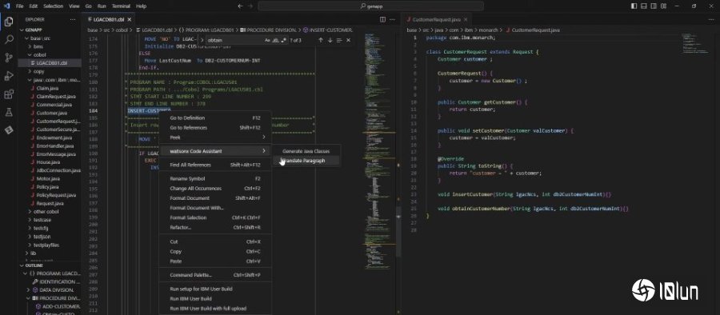Image resolution: width=720 pixels, height=315 pixels.
Task: Select LGACDB01.cbl in file tree
Action: [x=50, y=63]
